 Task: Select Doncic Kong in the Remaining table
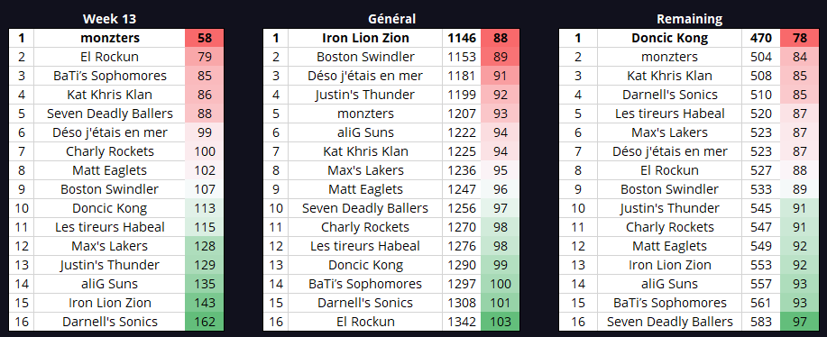tap(670, 38)
